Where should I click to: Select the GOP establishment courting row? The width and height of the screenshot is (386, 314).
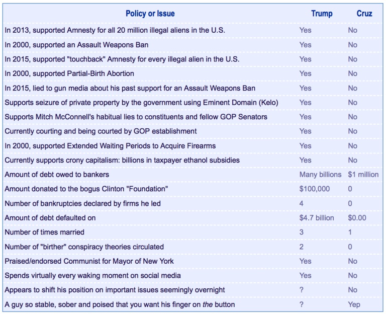(x=101, y=131)
